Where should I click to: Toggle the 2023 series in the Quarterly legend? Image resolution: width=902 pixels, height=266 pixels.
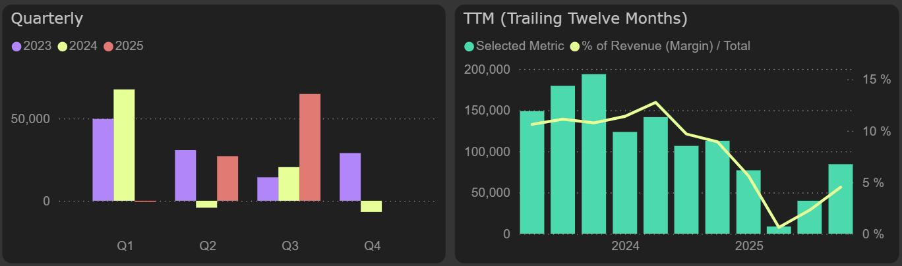tap(32, 46)
